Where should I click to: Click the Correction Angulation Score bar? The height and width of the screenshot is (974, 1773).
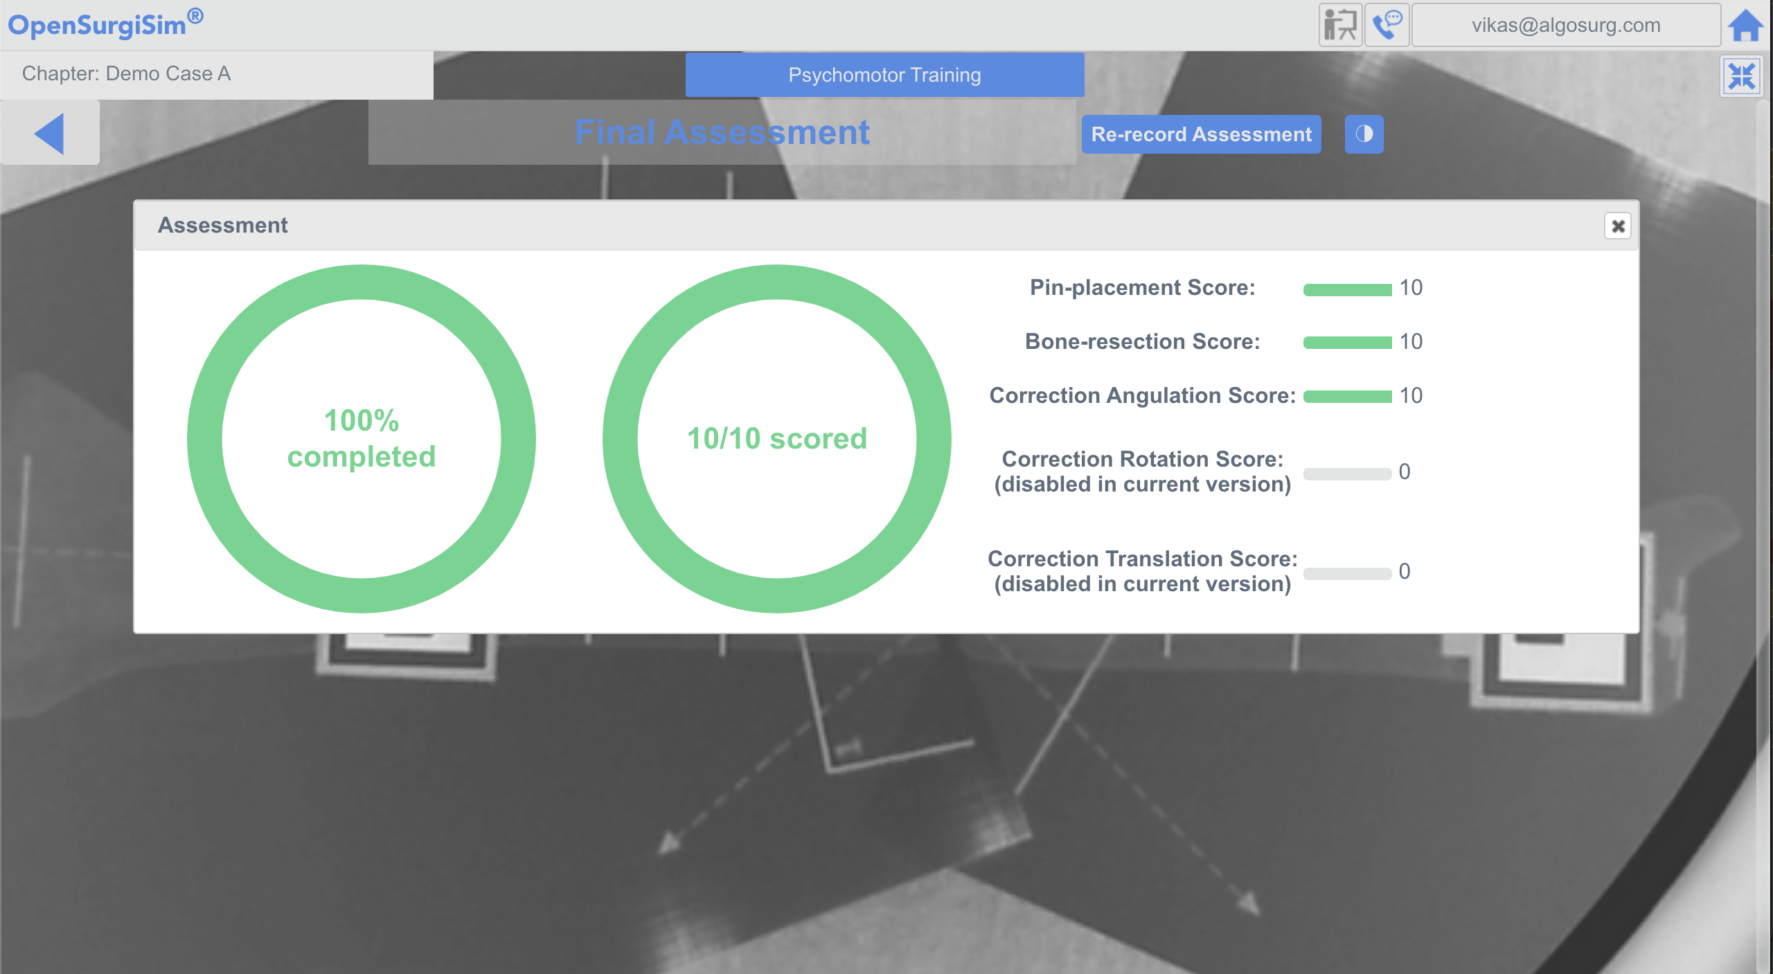tap(1347, 397)
